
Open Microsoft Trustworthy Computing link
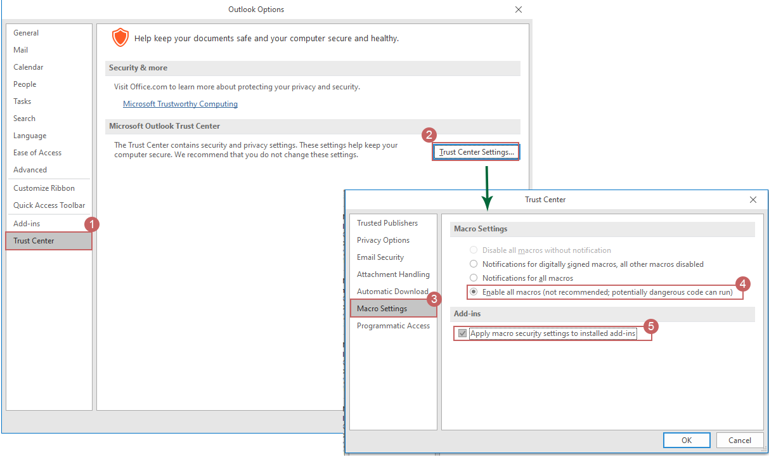(180, 103)
